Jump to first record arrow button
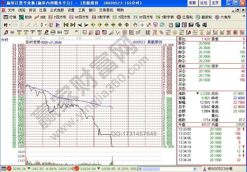The image size is (247, 172). (x=66, y=25)
